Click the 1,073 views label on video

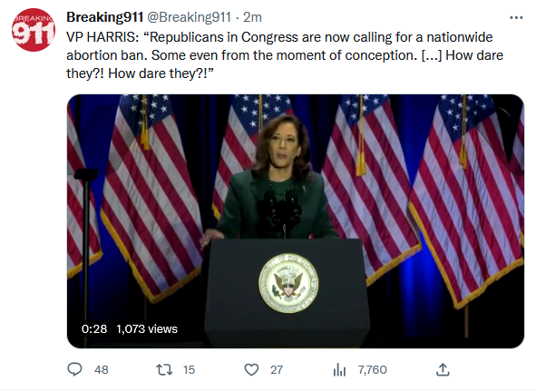click(147, 328)
